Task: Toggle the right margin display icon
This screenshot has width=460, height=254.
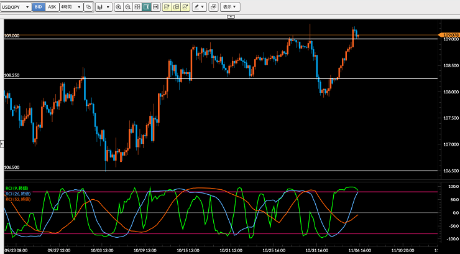Action: pos(147,7)
